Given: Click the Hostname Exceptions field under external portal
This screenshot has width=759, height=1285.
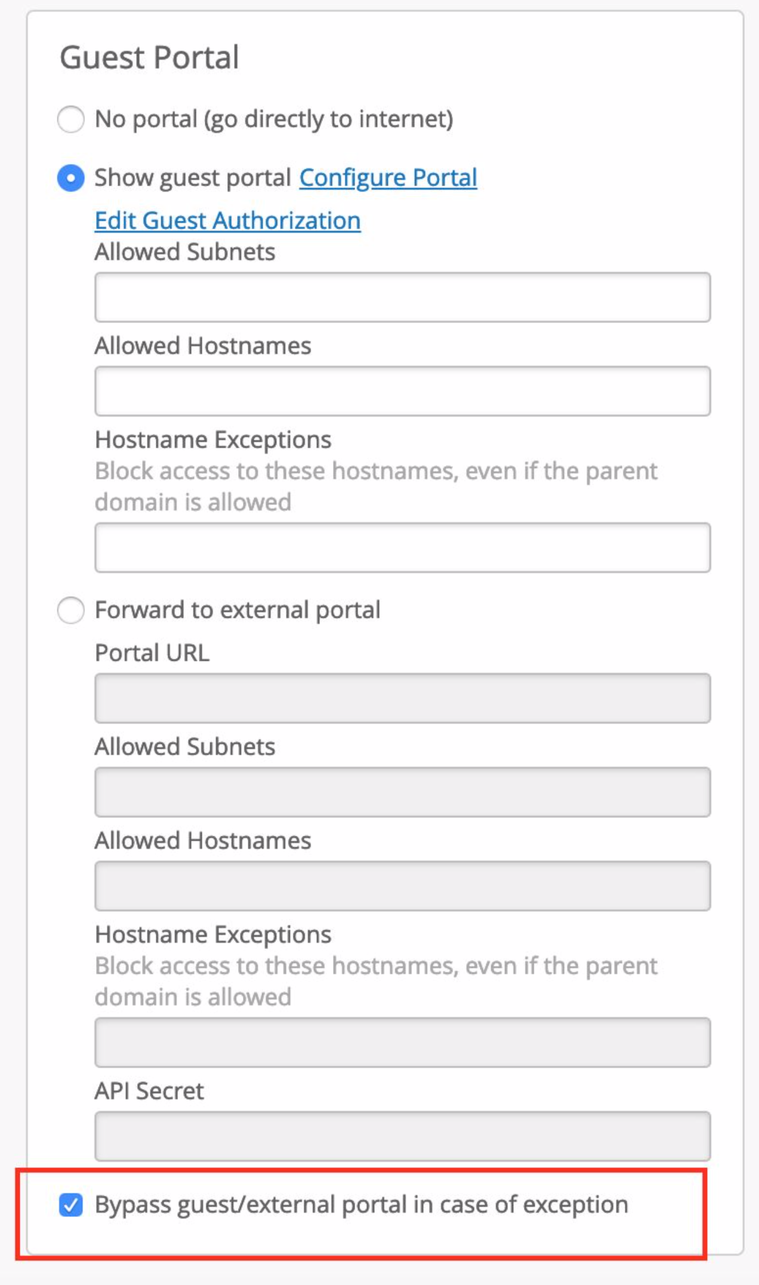Looking at the screenshot, I should [402, 1042].
